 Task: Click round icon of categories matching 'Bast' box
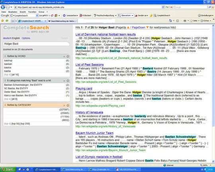point(68,81)
